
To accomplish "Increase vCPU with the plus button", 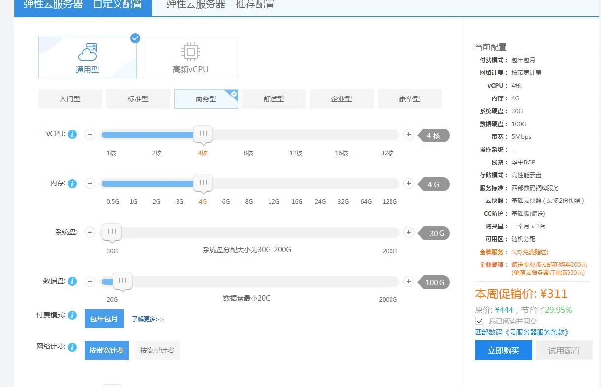I will [x=408, y=134].
